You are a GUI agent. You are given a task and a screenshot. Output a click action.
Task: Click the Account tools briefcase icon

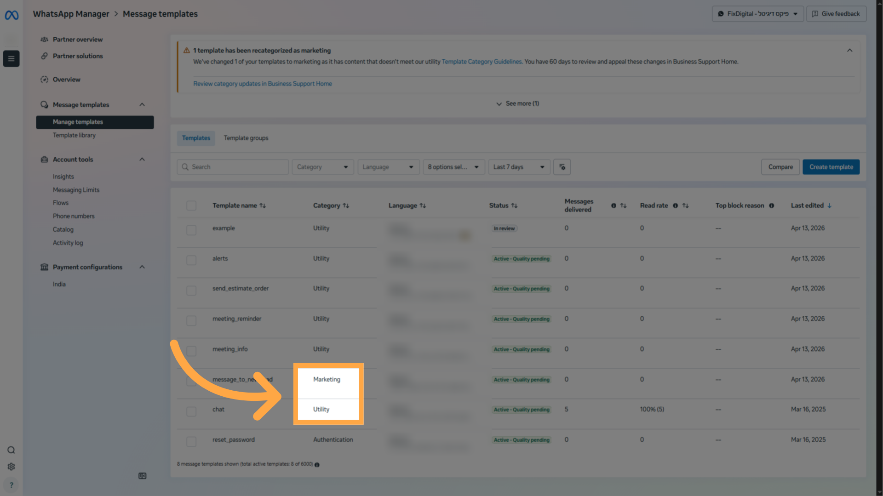44,160
